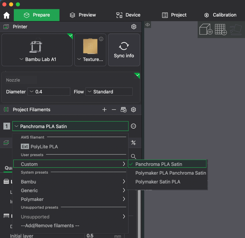Screen dimensions: 245x238
Task: Click the plate info icon
Action: [x=101, y=39]
